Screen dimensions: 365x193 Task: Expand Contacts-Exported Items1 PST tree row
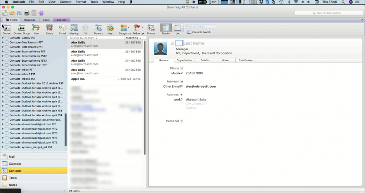click(x=3, y=65)
